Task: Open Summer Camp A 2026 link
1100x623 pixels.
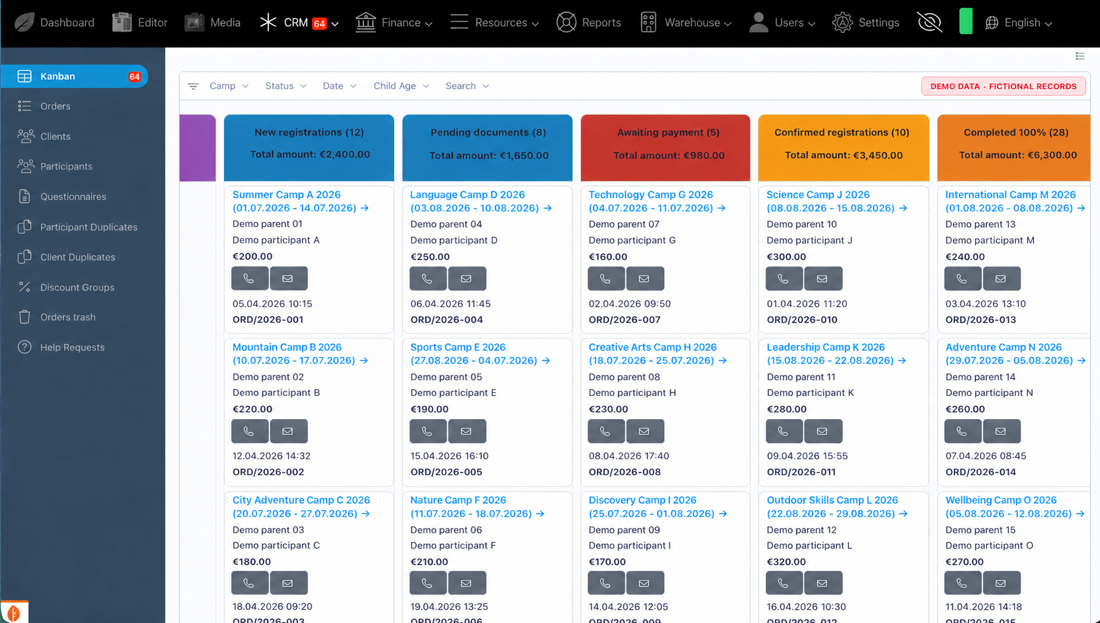Action: coord(301,201)
